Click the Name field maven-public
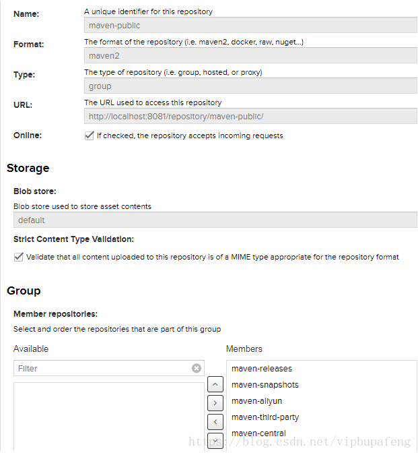418x455 pixels. pos(250,25)
